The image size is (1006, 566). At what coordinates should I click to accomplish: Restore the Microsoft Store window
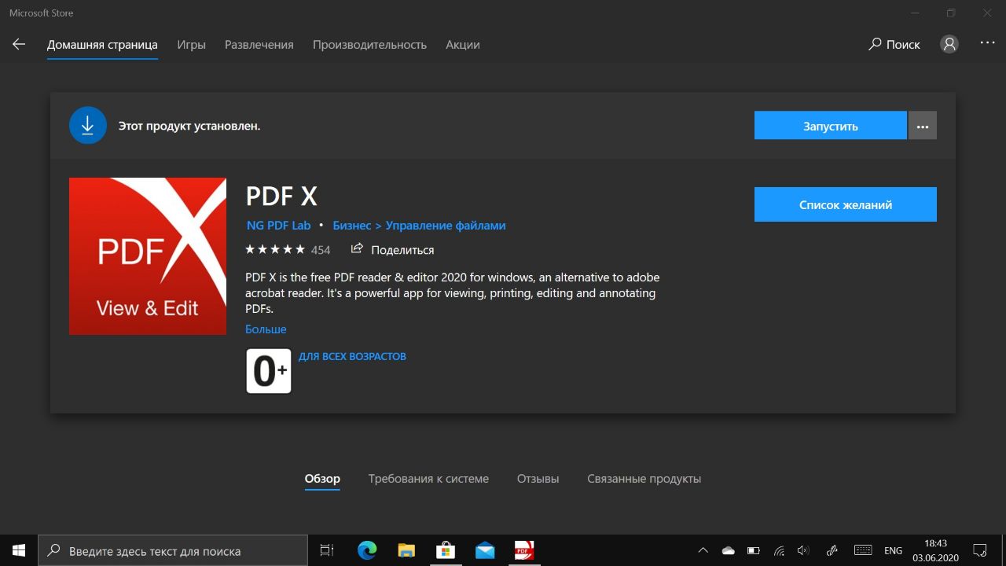click(x=952, y=13)
